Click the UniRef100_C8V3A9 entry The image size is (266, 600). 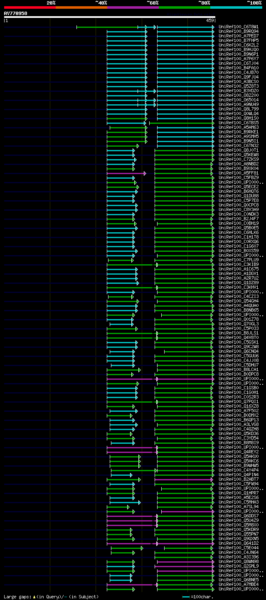(x=239, y=209)
